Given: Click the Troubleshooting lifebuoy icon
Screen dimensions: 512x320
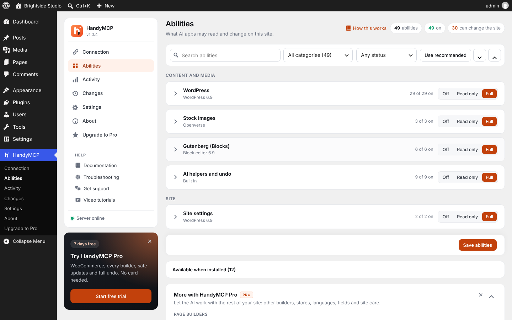Looking at the screenshot, I should pos(78,177).
